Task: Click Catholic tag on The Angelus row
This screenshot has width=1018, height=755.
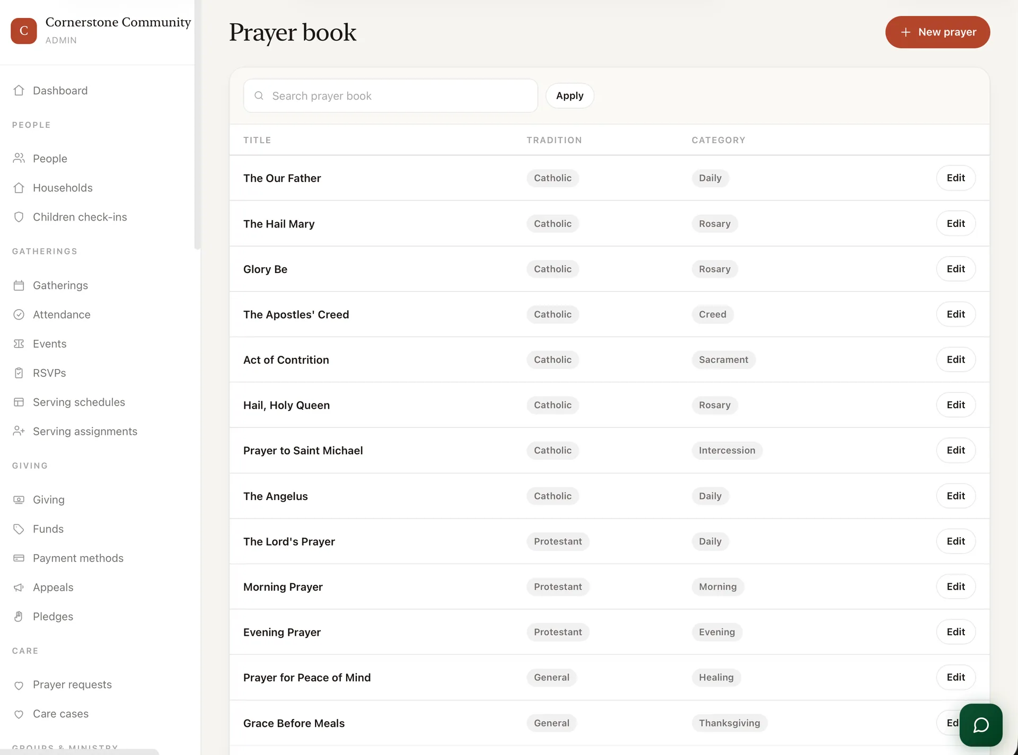Action: click(x=552, y=496)
